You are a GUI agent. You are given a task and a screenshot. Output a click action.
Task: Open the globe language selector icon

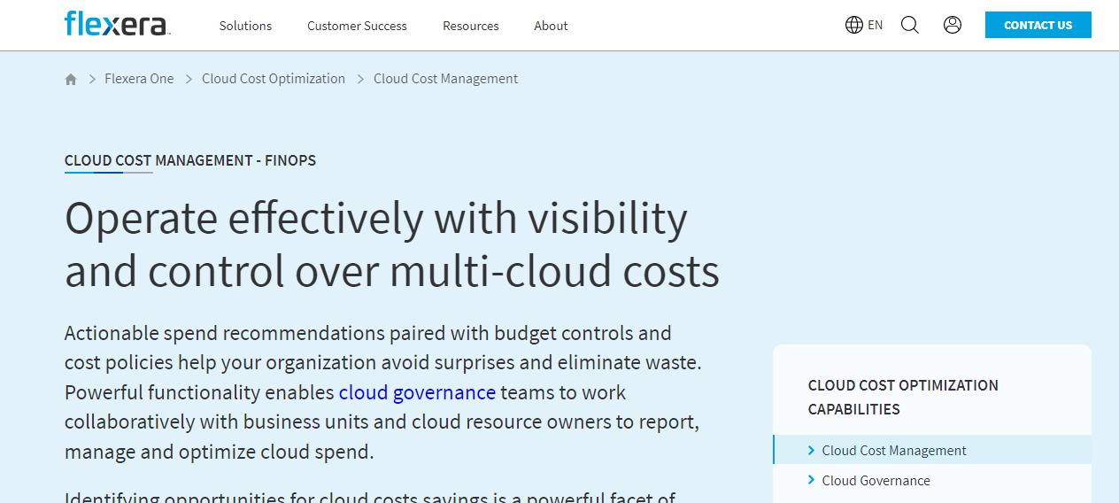point(854,25)
